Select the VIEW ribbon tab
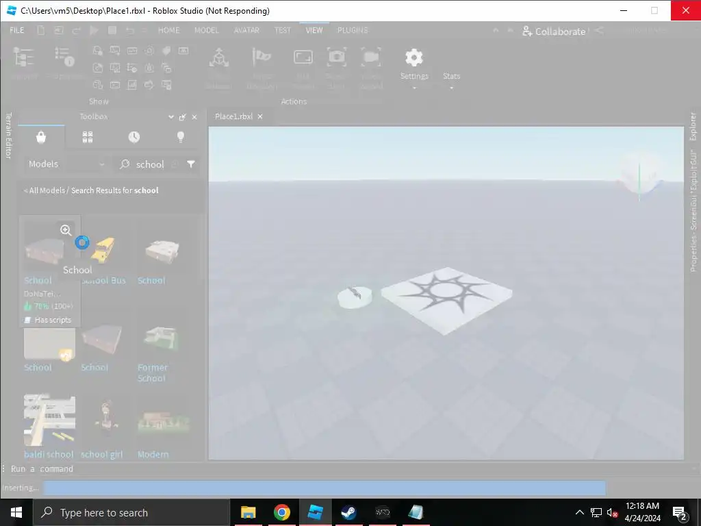Image resolution: width=701 pixels, height=526 pixels. [314, 30]
